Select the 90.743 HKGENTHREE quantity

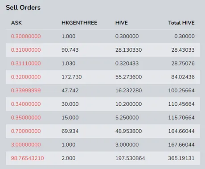point(70,50)
